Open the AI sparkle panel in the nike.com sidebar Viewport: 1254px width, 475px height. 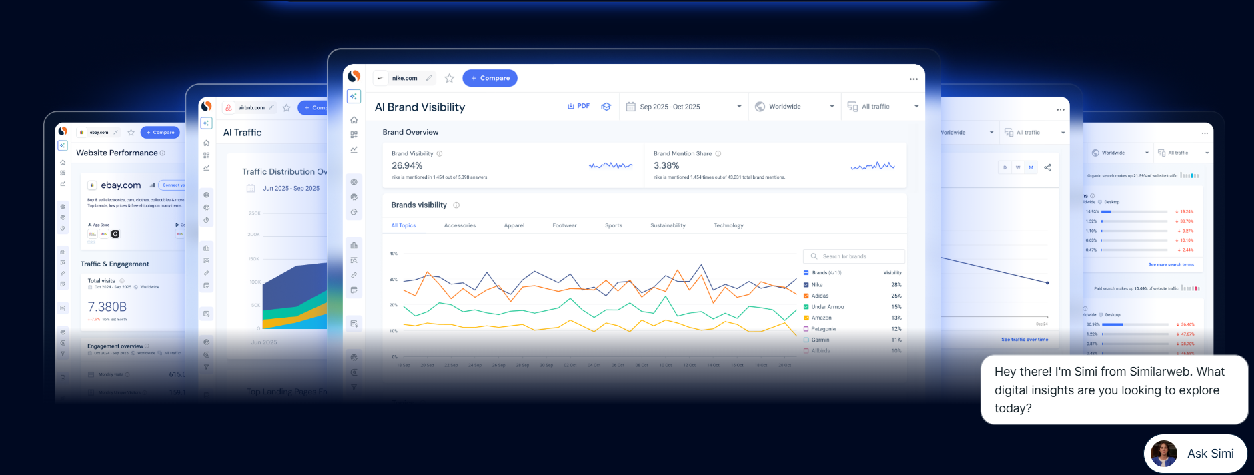[354, 97]
